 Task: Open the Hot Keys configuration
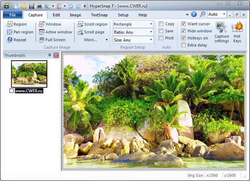[x=237, y=32]
